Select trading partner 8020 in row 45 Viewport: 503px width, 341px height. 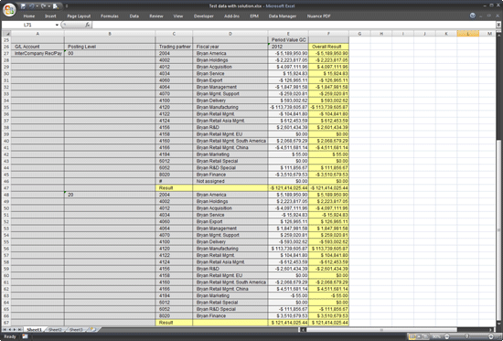[174, 175]
